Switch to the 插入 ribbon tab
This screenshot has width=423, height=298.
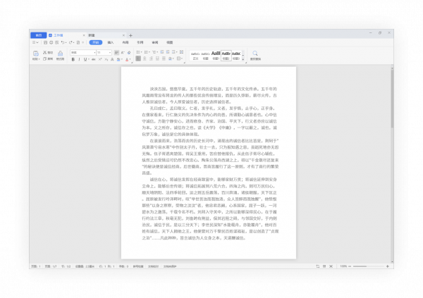point(111,42)
